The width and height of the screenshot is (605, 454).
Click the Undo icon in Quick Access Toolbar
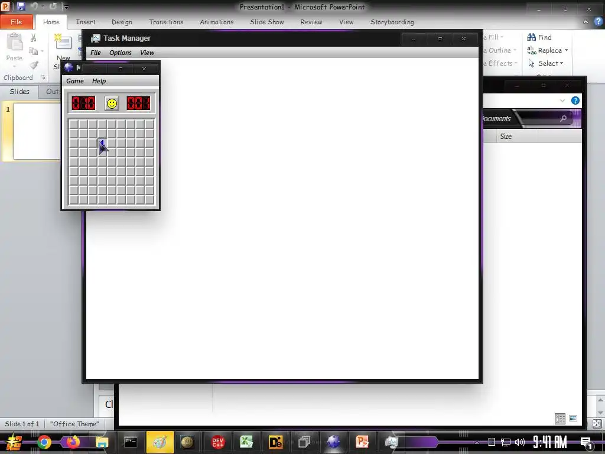(x=34, y=7)
